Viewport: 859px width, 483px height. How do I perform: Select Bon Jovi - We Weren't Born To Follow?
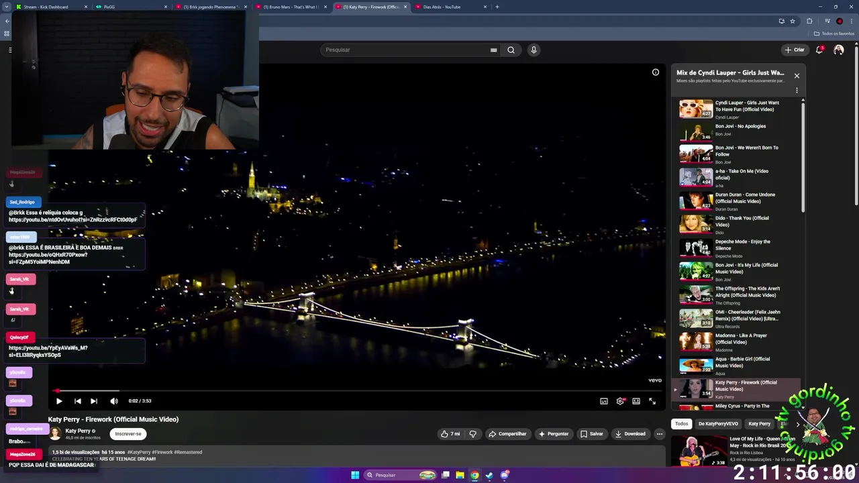pos(738,154)
